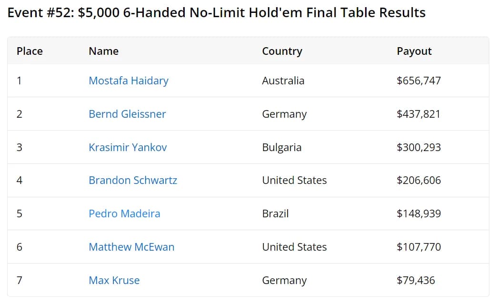This screenshot has height=305, width=497.
Task: Click the $206,606 payout cell
Action: 419,180
